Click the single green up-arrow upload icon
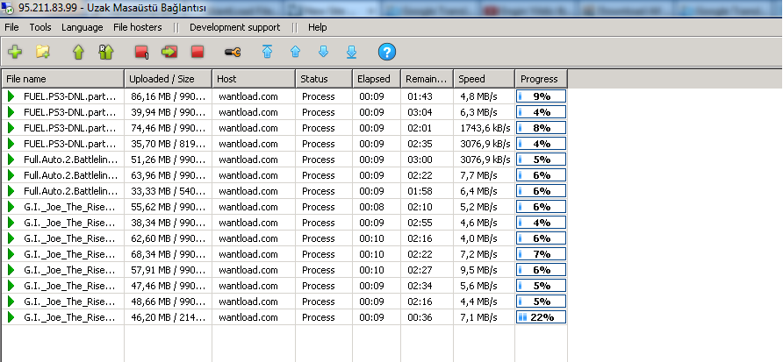783x362 pixels. coord(78,52)
